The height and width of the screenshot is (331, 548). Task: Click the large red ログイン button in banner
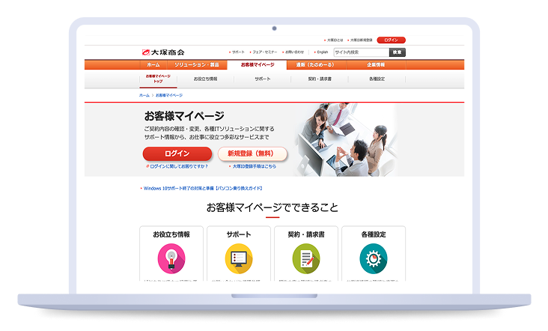(177, 154)
